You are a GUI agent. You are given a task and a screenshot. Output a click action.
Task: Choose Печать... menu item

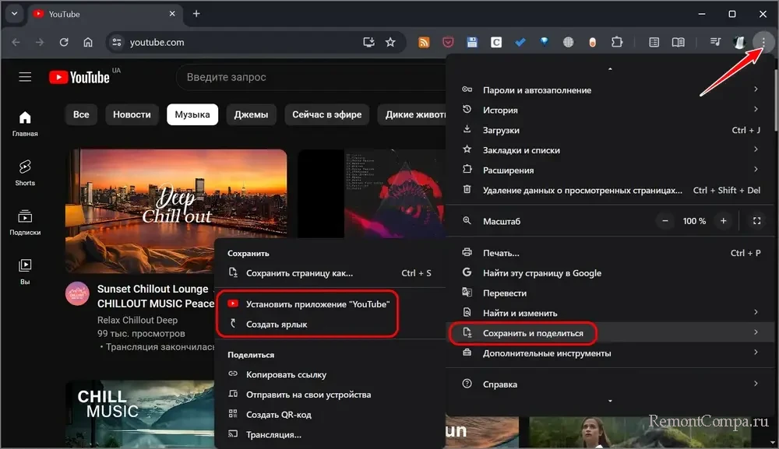[x=610, y=253]
